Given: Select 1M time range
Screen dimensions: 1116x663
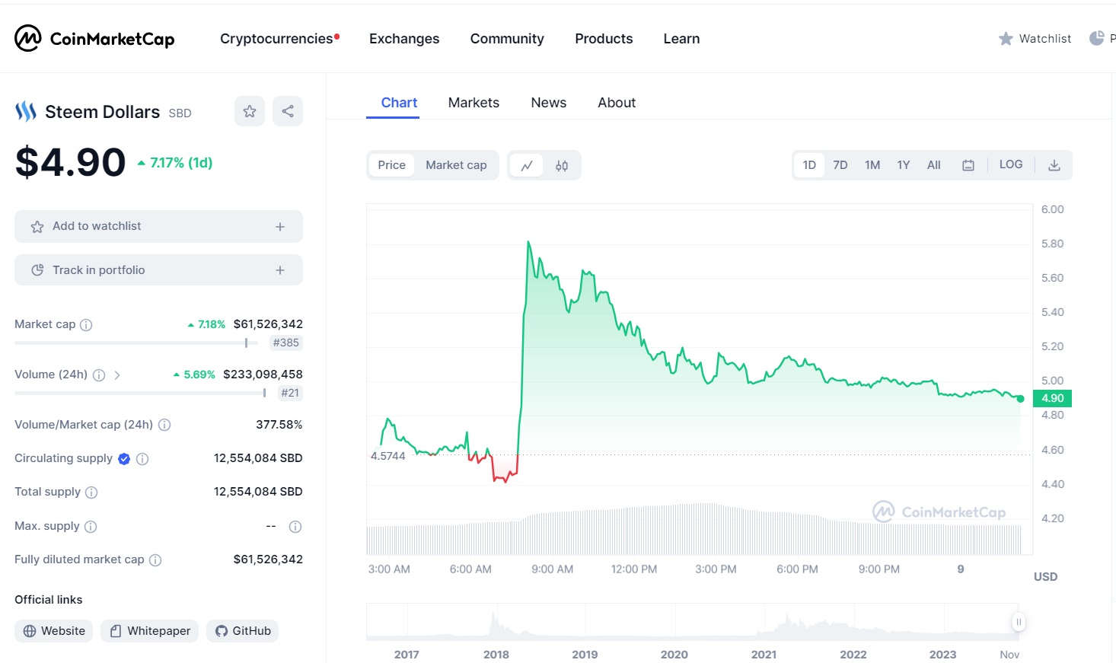Looking at the screenshot, I should (872, 165).
